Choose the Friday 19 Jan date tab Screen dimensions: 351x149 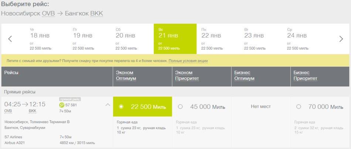click(89, 39)
